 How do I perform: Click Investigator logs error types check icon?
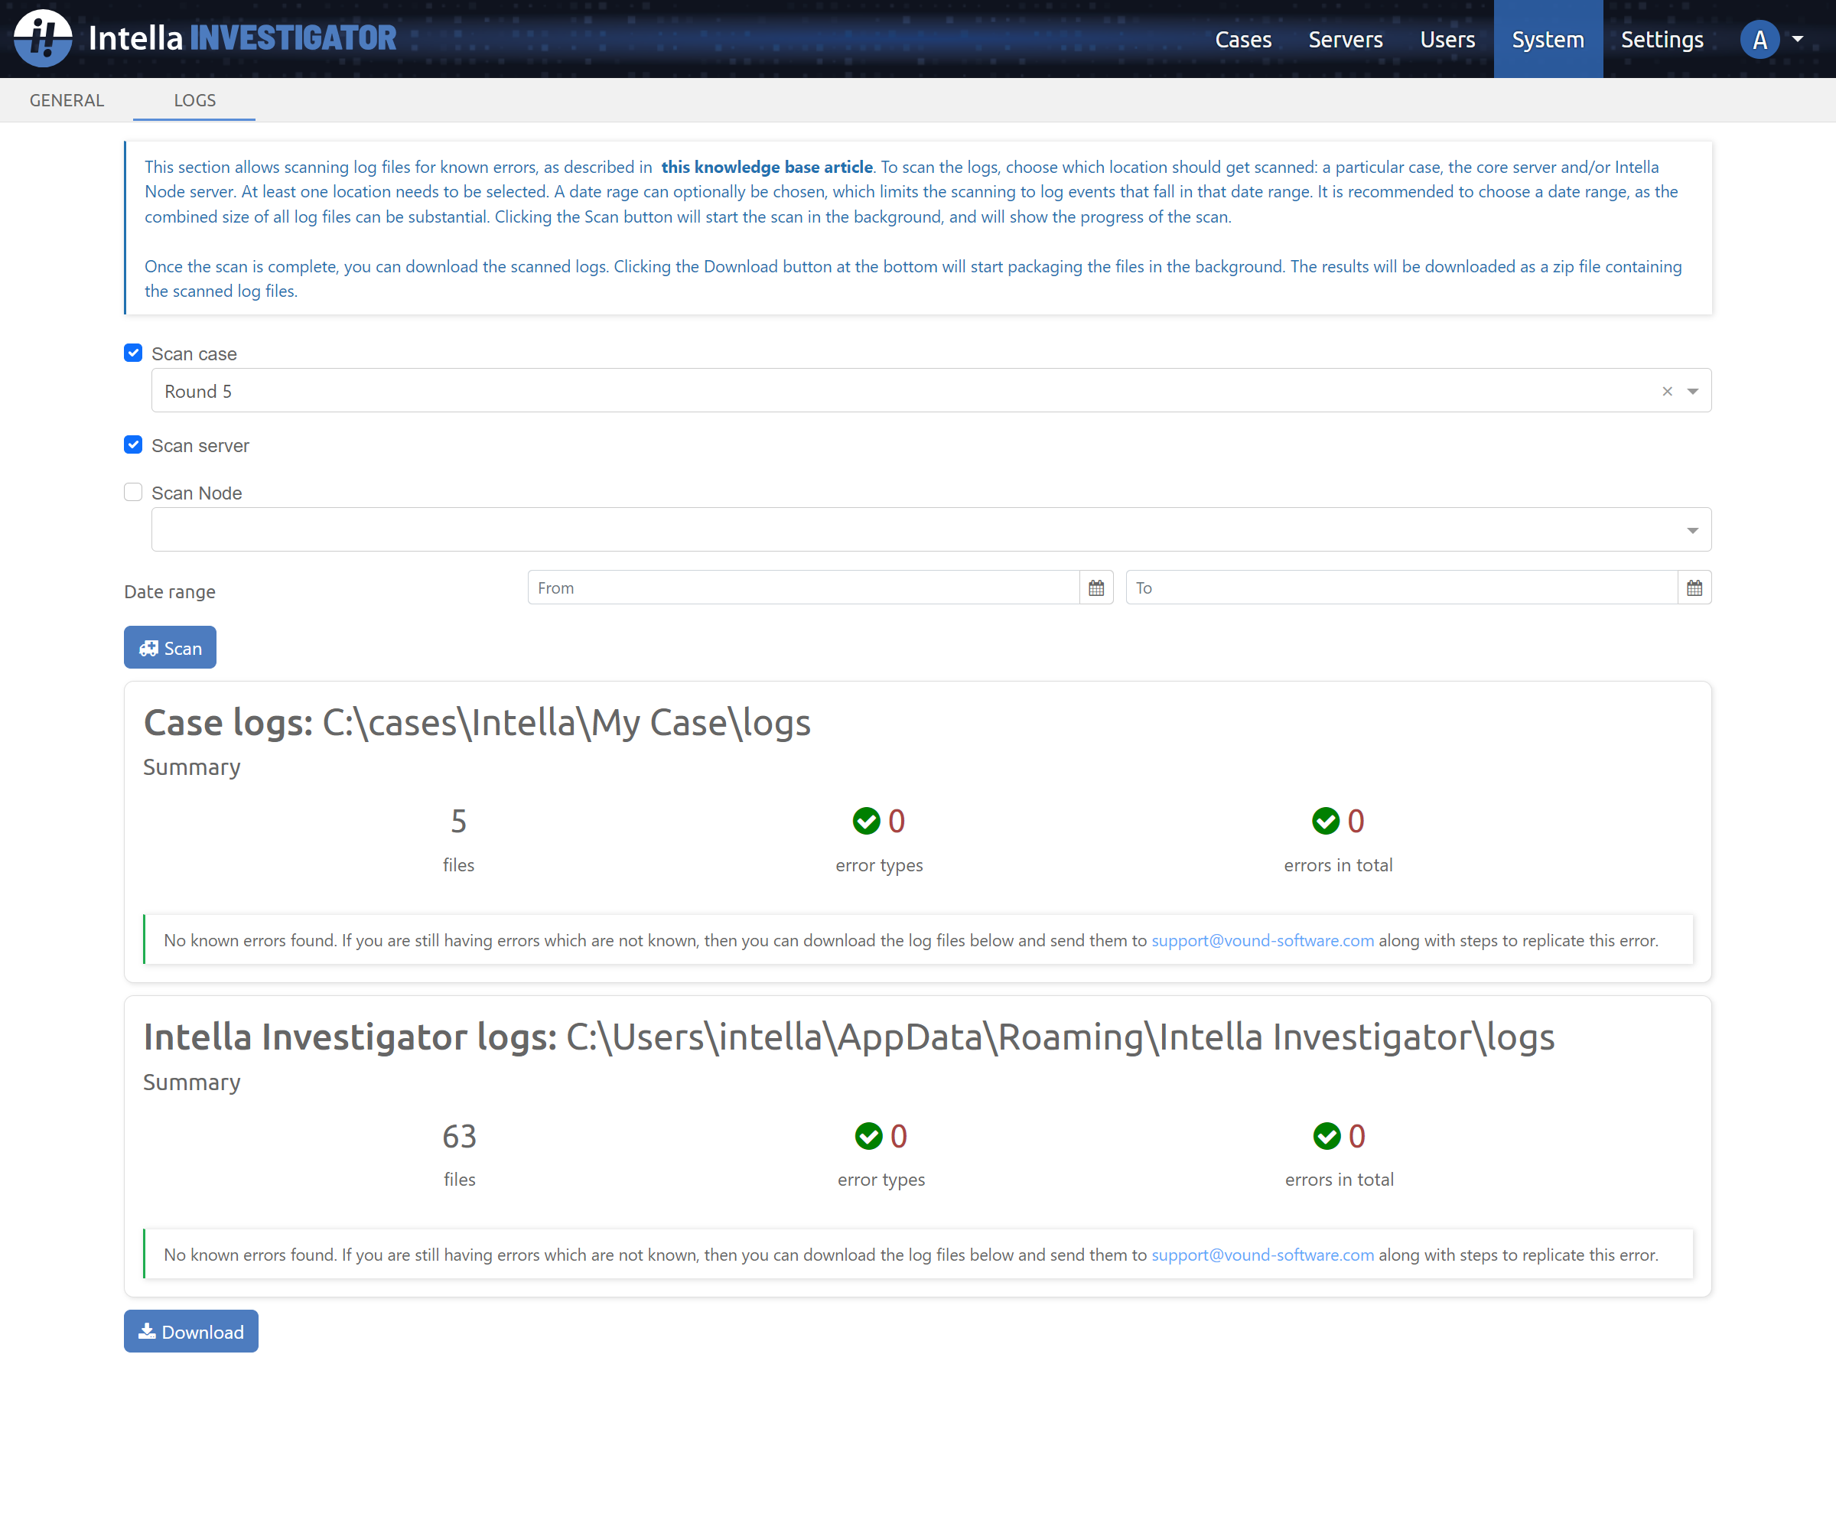pos(868,1136)
